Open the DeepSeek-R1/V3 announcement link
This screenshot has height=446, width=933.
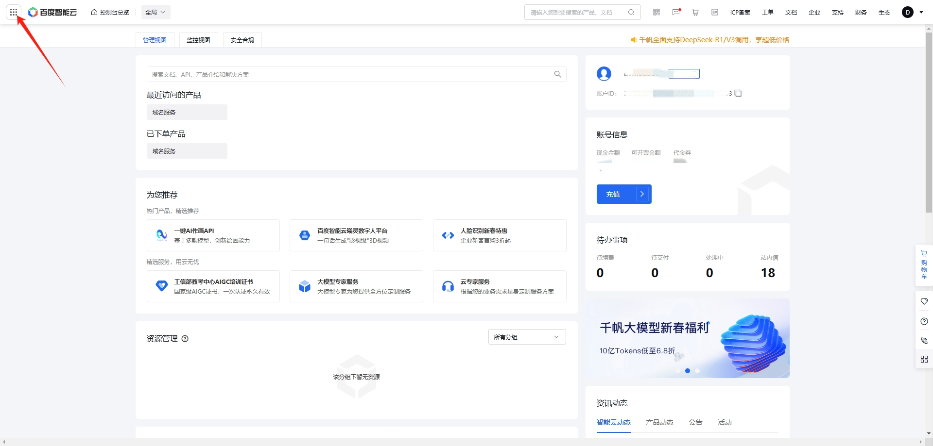tap(714, 40)
